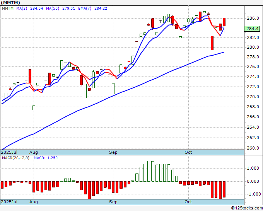Click Aug on the price chart axis
This screenshot has height=211, width=263.
34,152
